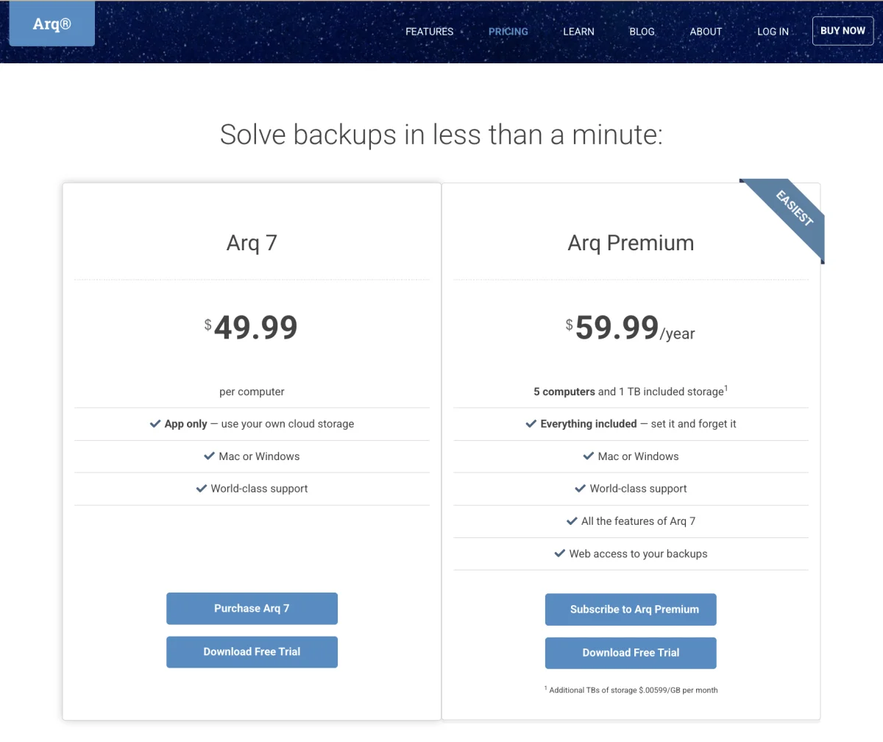Go to the Learn page

point(578,32)
